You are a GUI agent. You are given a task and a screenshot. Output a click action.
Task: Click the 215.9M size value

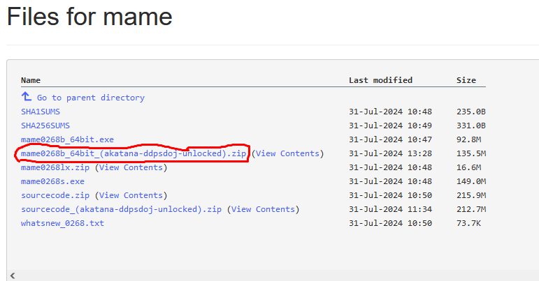pos(471,195)
